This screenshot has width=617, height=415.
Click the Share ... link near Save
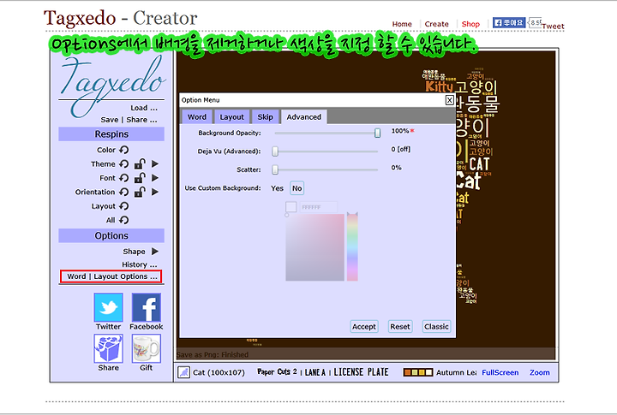click(x=141, y=120)
